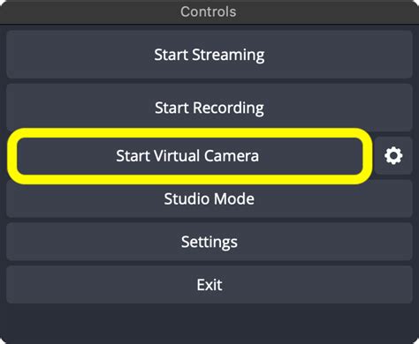Select Exit in the Controls panel
The height and width of the screenshot is (344, 419).
click(209, 285)
